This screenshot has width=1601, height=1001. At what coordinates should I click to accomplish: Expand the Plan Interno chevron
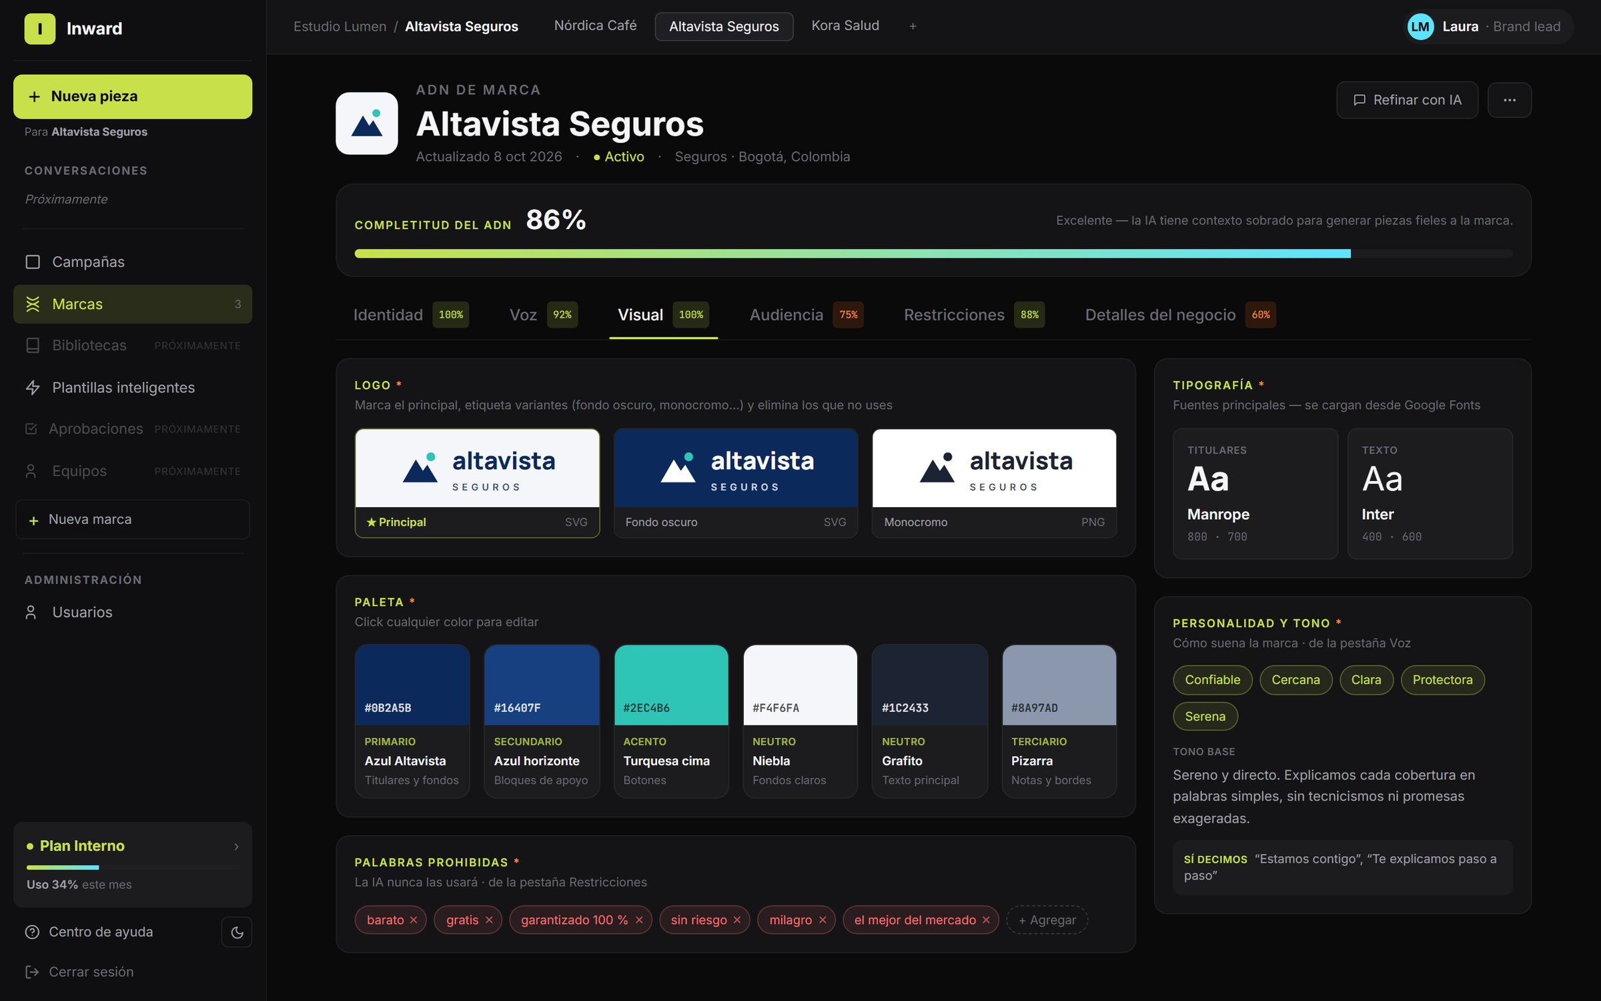236,847
